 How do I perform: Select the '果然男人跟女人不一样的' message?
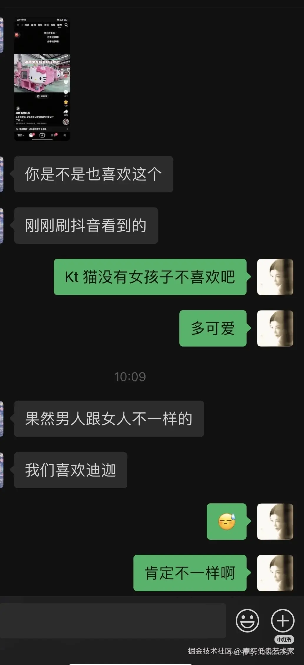pyautogui.click(x=109, y=419)
